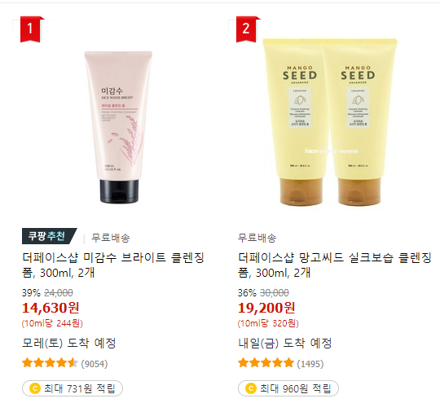Open the Mango Seed cleanser tubes image
The height and width of the screenshot is (403, 440).
pyautogui.click(x=330, y=122)
